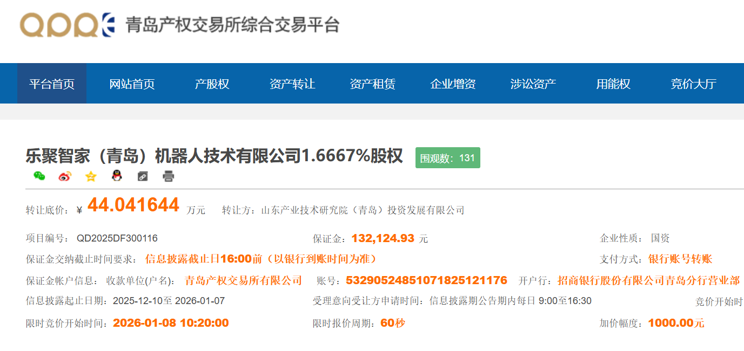
Task: Open the 涉讼资产 menu item
Action: [533, 84]
